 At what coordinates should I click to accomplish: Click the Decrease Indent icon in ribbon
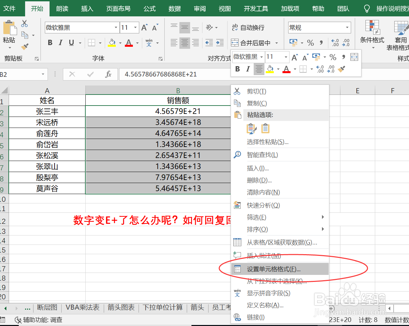[x=209, y=43]
